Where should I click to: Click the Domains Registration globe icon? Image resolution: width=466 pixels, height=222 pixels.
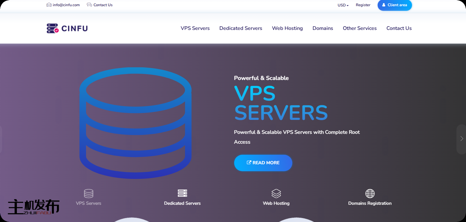click(370, 193)
